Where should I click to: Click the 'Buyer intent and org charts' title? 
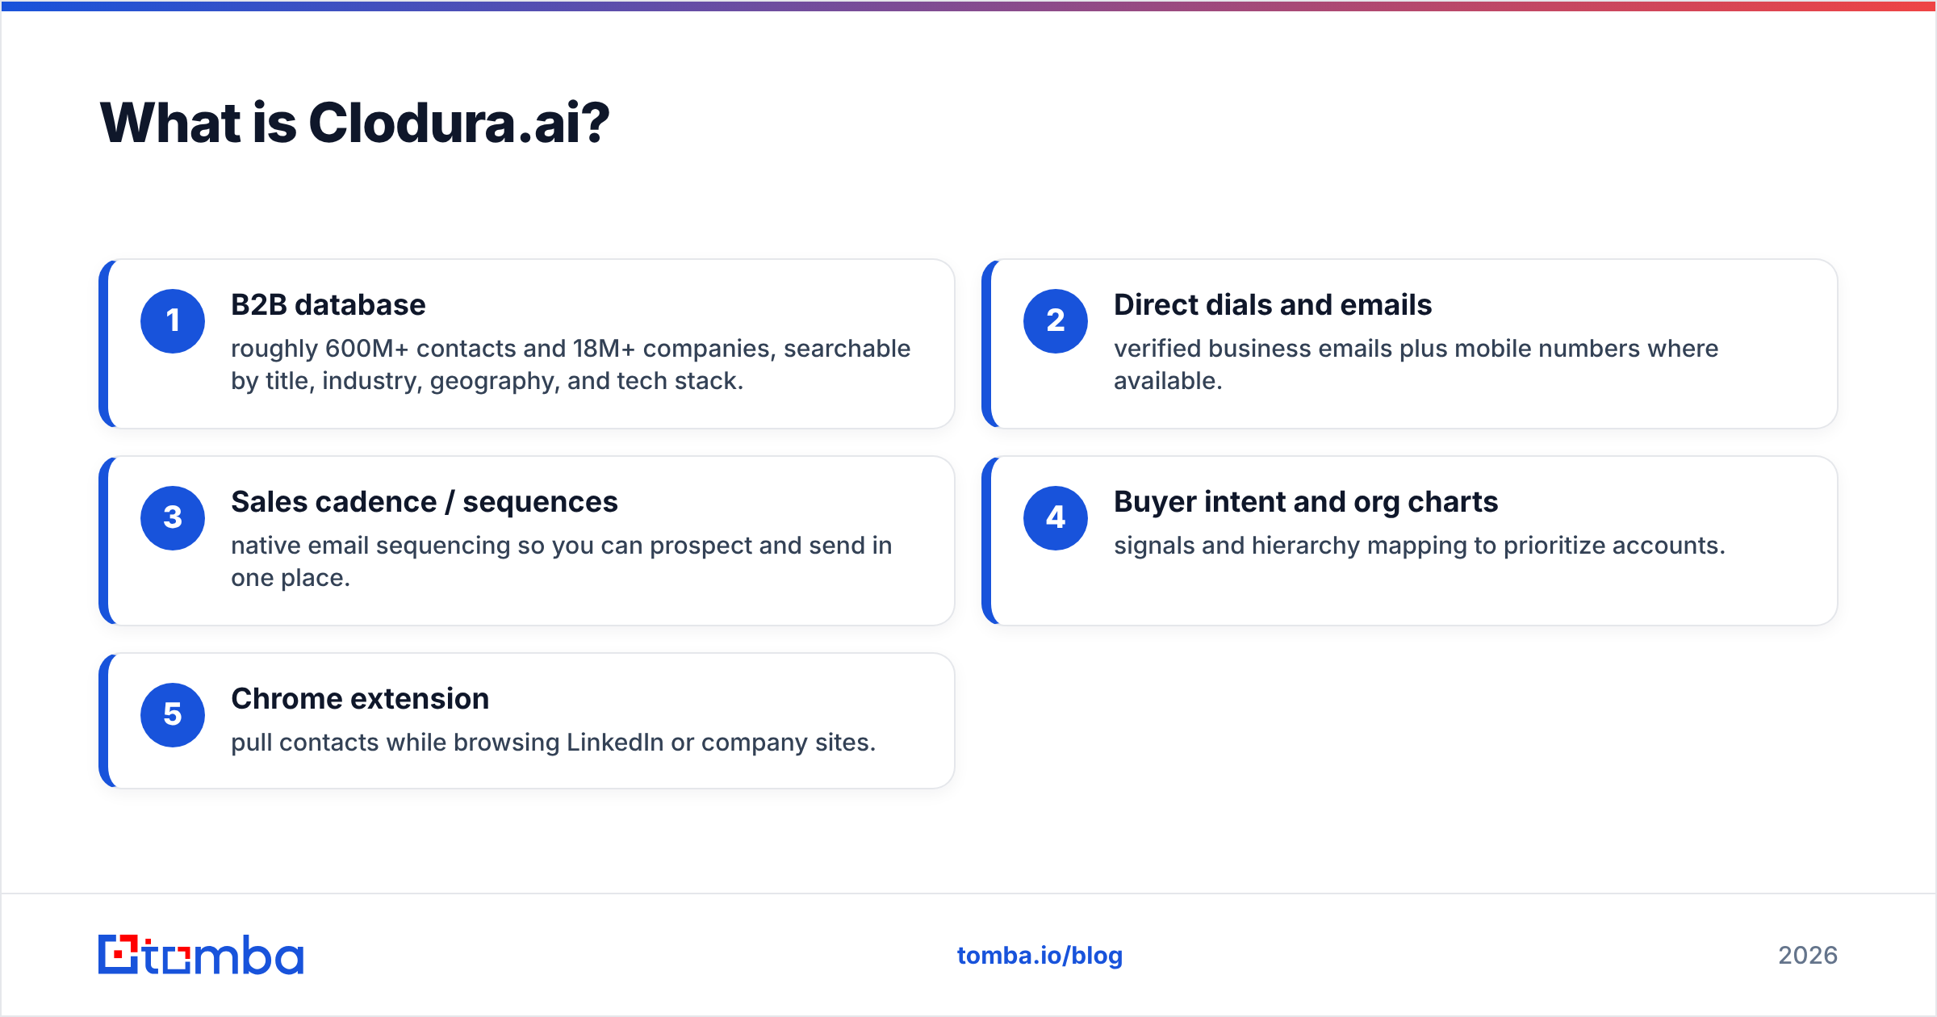click(x=1306, y=502)
